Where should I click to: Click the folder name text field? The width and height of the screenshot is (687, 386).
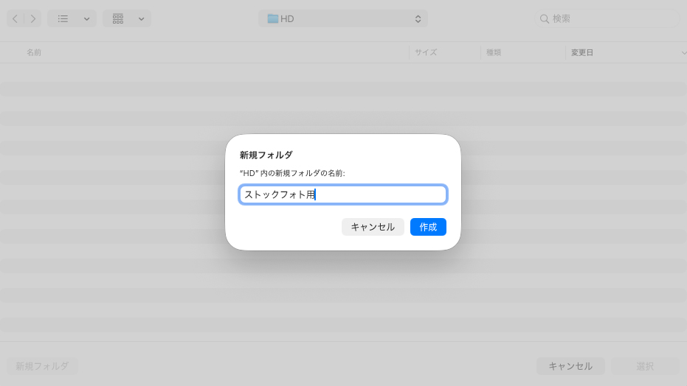pos(342,194)
